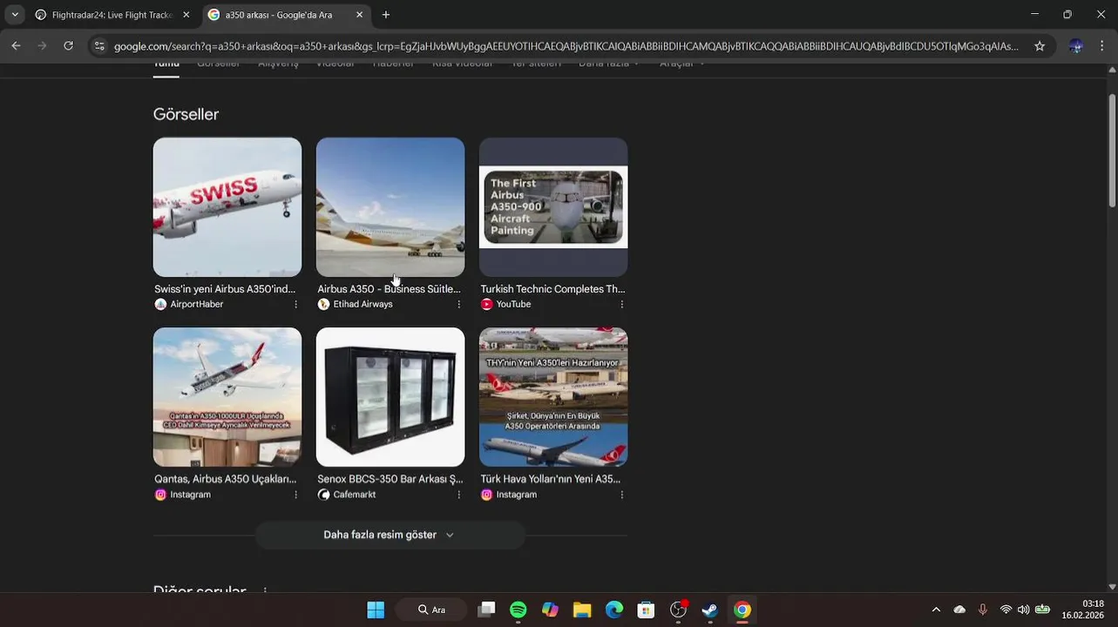Open Swiss'in yeni Airbus A350 result link
The width and height of the screenshot is (1118, 627).
pos(225,289)
